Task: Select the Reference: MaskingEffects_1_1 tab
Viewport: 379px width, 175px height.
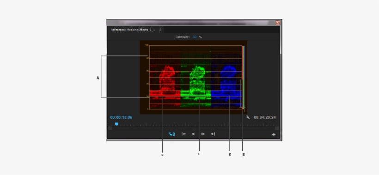Action: [x=133, y=30]
